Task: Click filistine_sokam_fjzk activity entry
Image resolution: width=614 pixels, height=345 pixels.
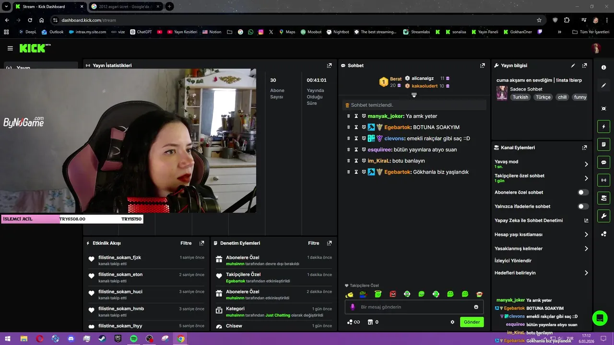Action: [147, 260]
